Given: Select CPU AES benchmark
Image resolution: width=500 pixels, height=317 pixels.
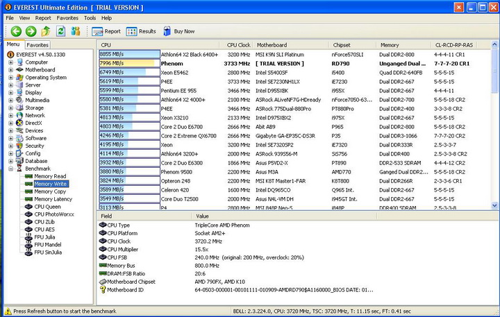Looking at the screenshot, I should [44, 230].
